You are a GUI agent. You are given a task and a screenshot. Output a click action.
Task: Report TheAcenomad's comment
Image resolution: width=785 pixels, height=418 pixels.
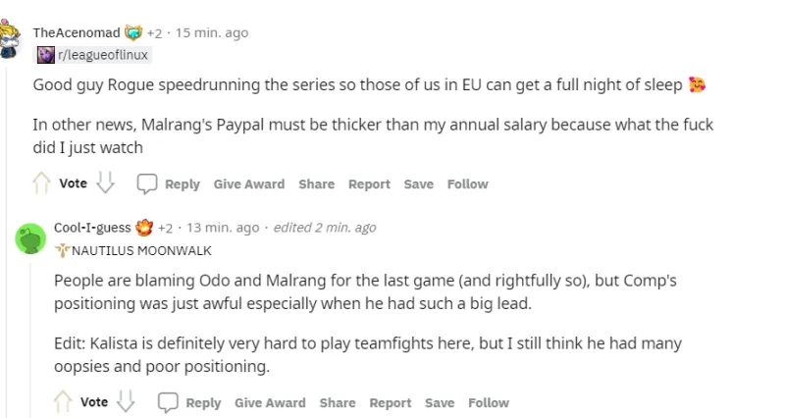click(369, 183)
